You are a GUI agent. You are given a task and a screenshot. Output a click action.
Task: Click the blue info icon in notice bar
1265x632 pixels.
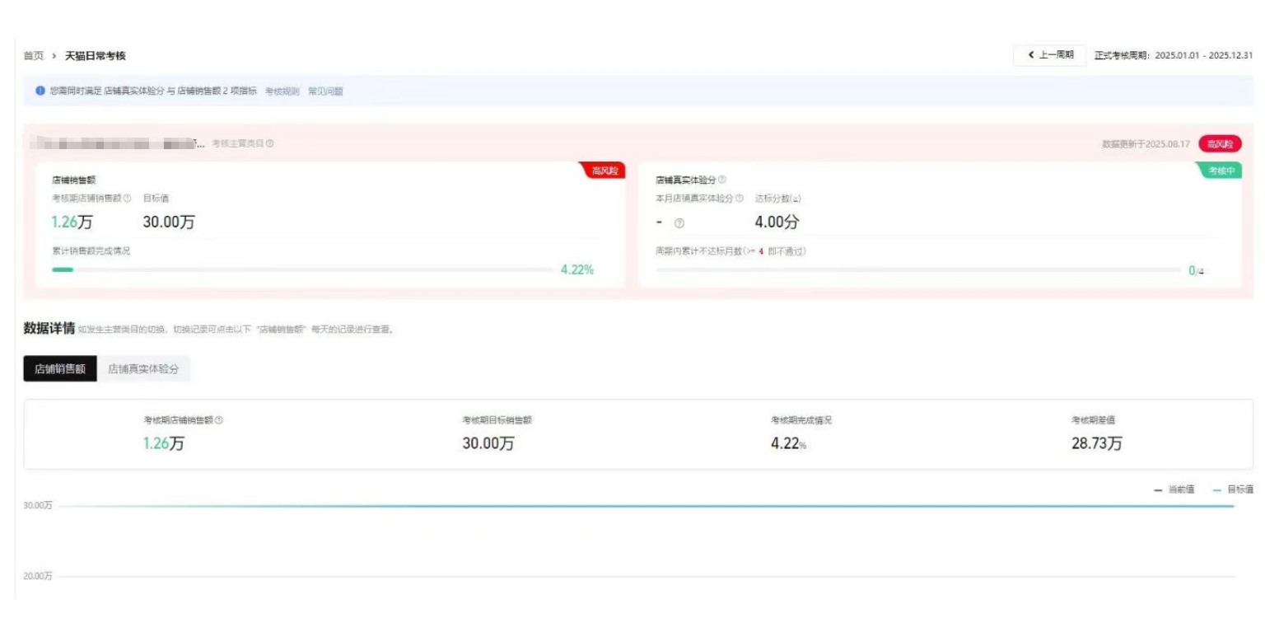(40, 91)
